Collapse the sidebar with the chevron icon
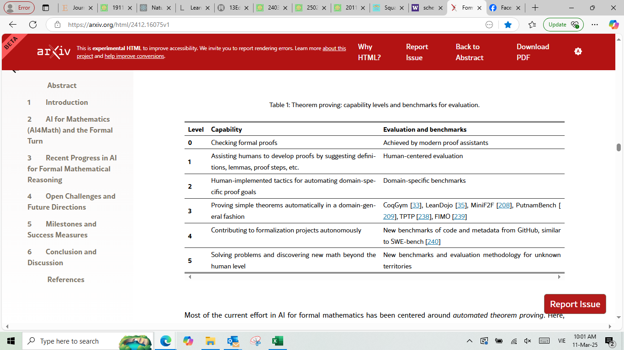Image resolution: width=624 pixels, height=350 pixels. click(x=14, y=71)
